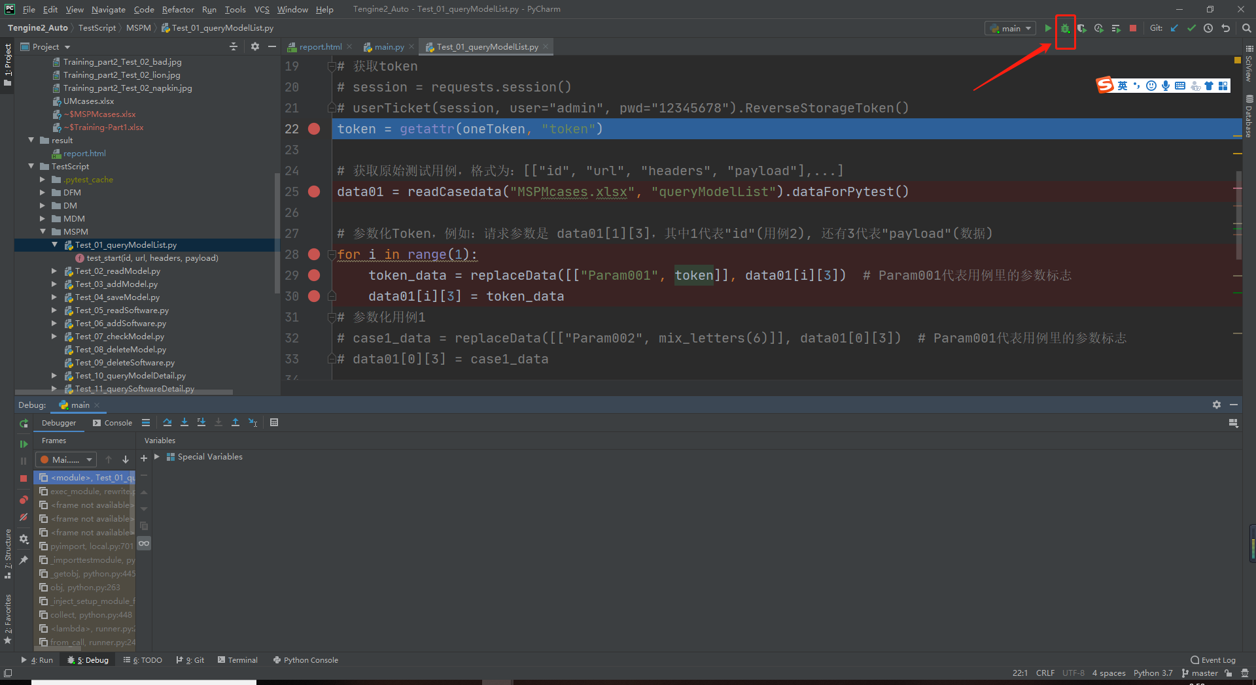The image size is (1256, 685).
Task: Open the 6: TODO tool window
Action: [143, 660]
